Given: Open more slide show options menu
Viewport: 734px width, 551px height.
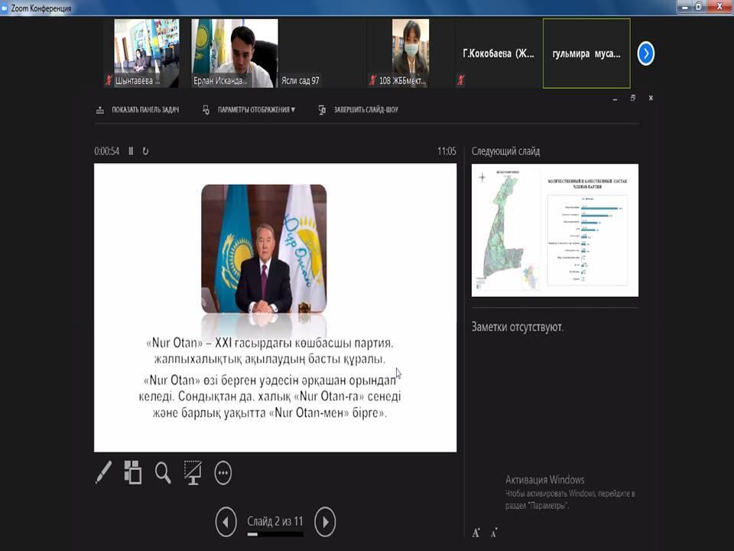Looking at the screenshot, I should coord(222,473).
